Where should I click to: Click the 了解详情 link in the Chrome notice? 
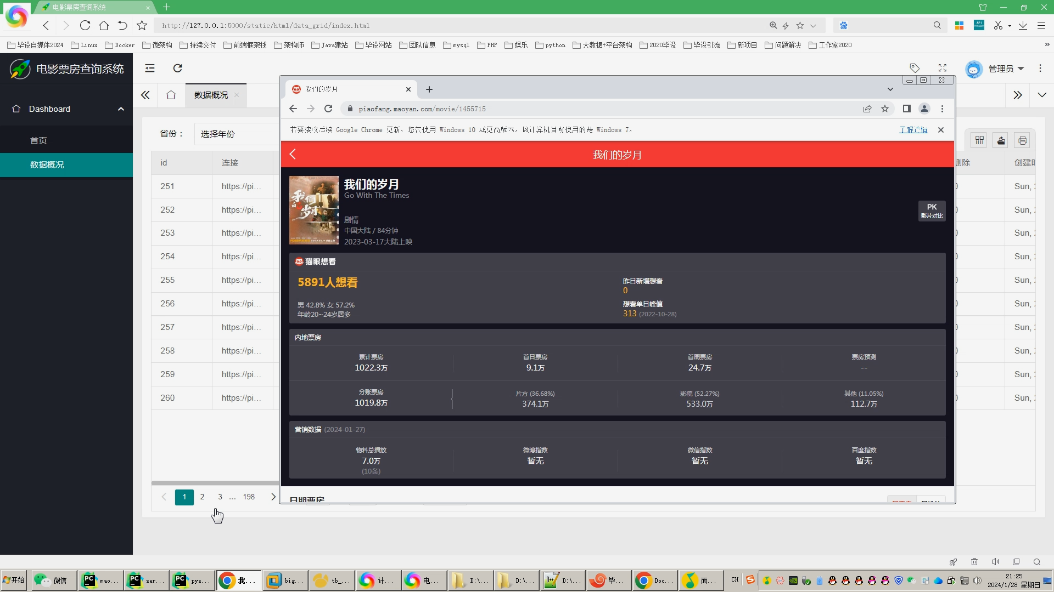pos(913,130)
